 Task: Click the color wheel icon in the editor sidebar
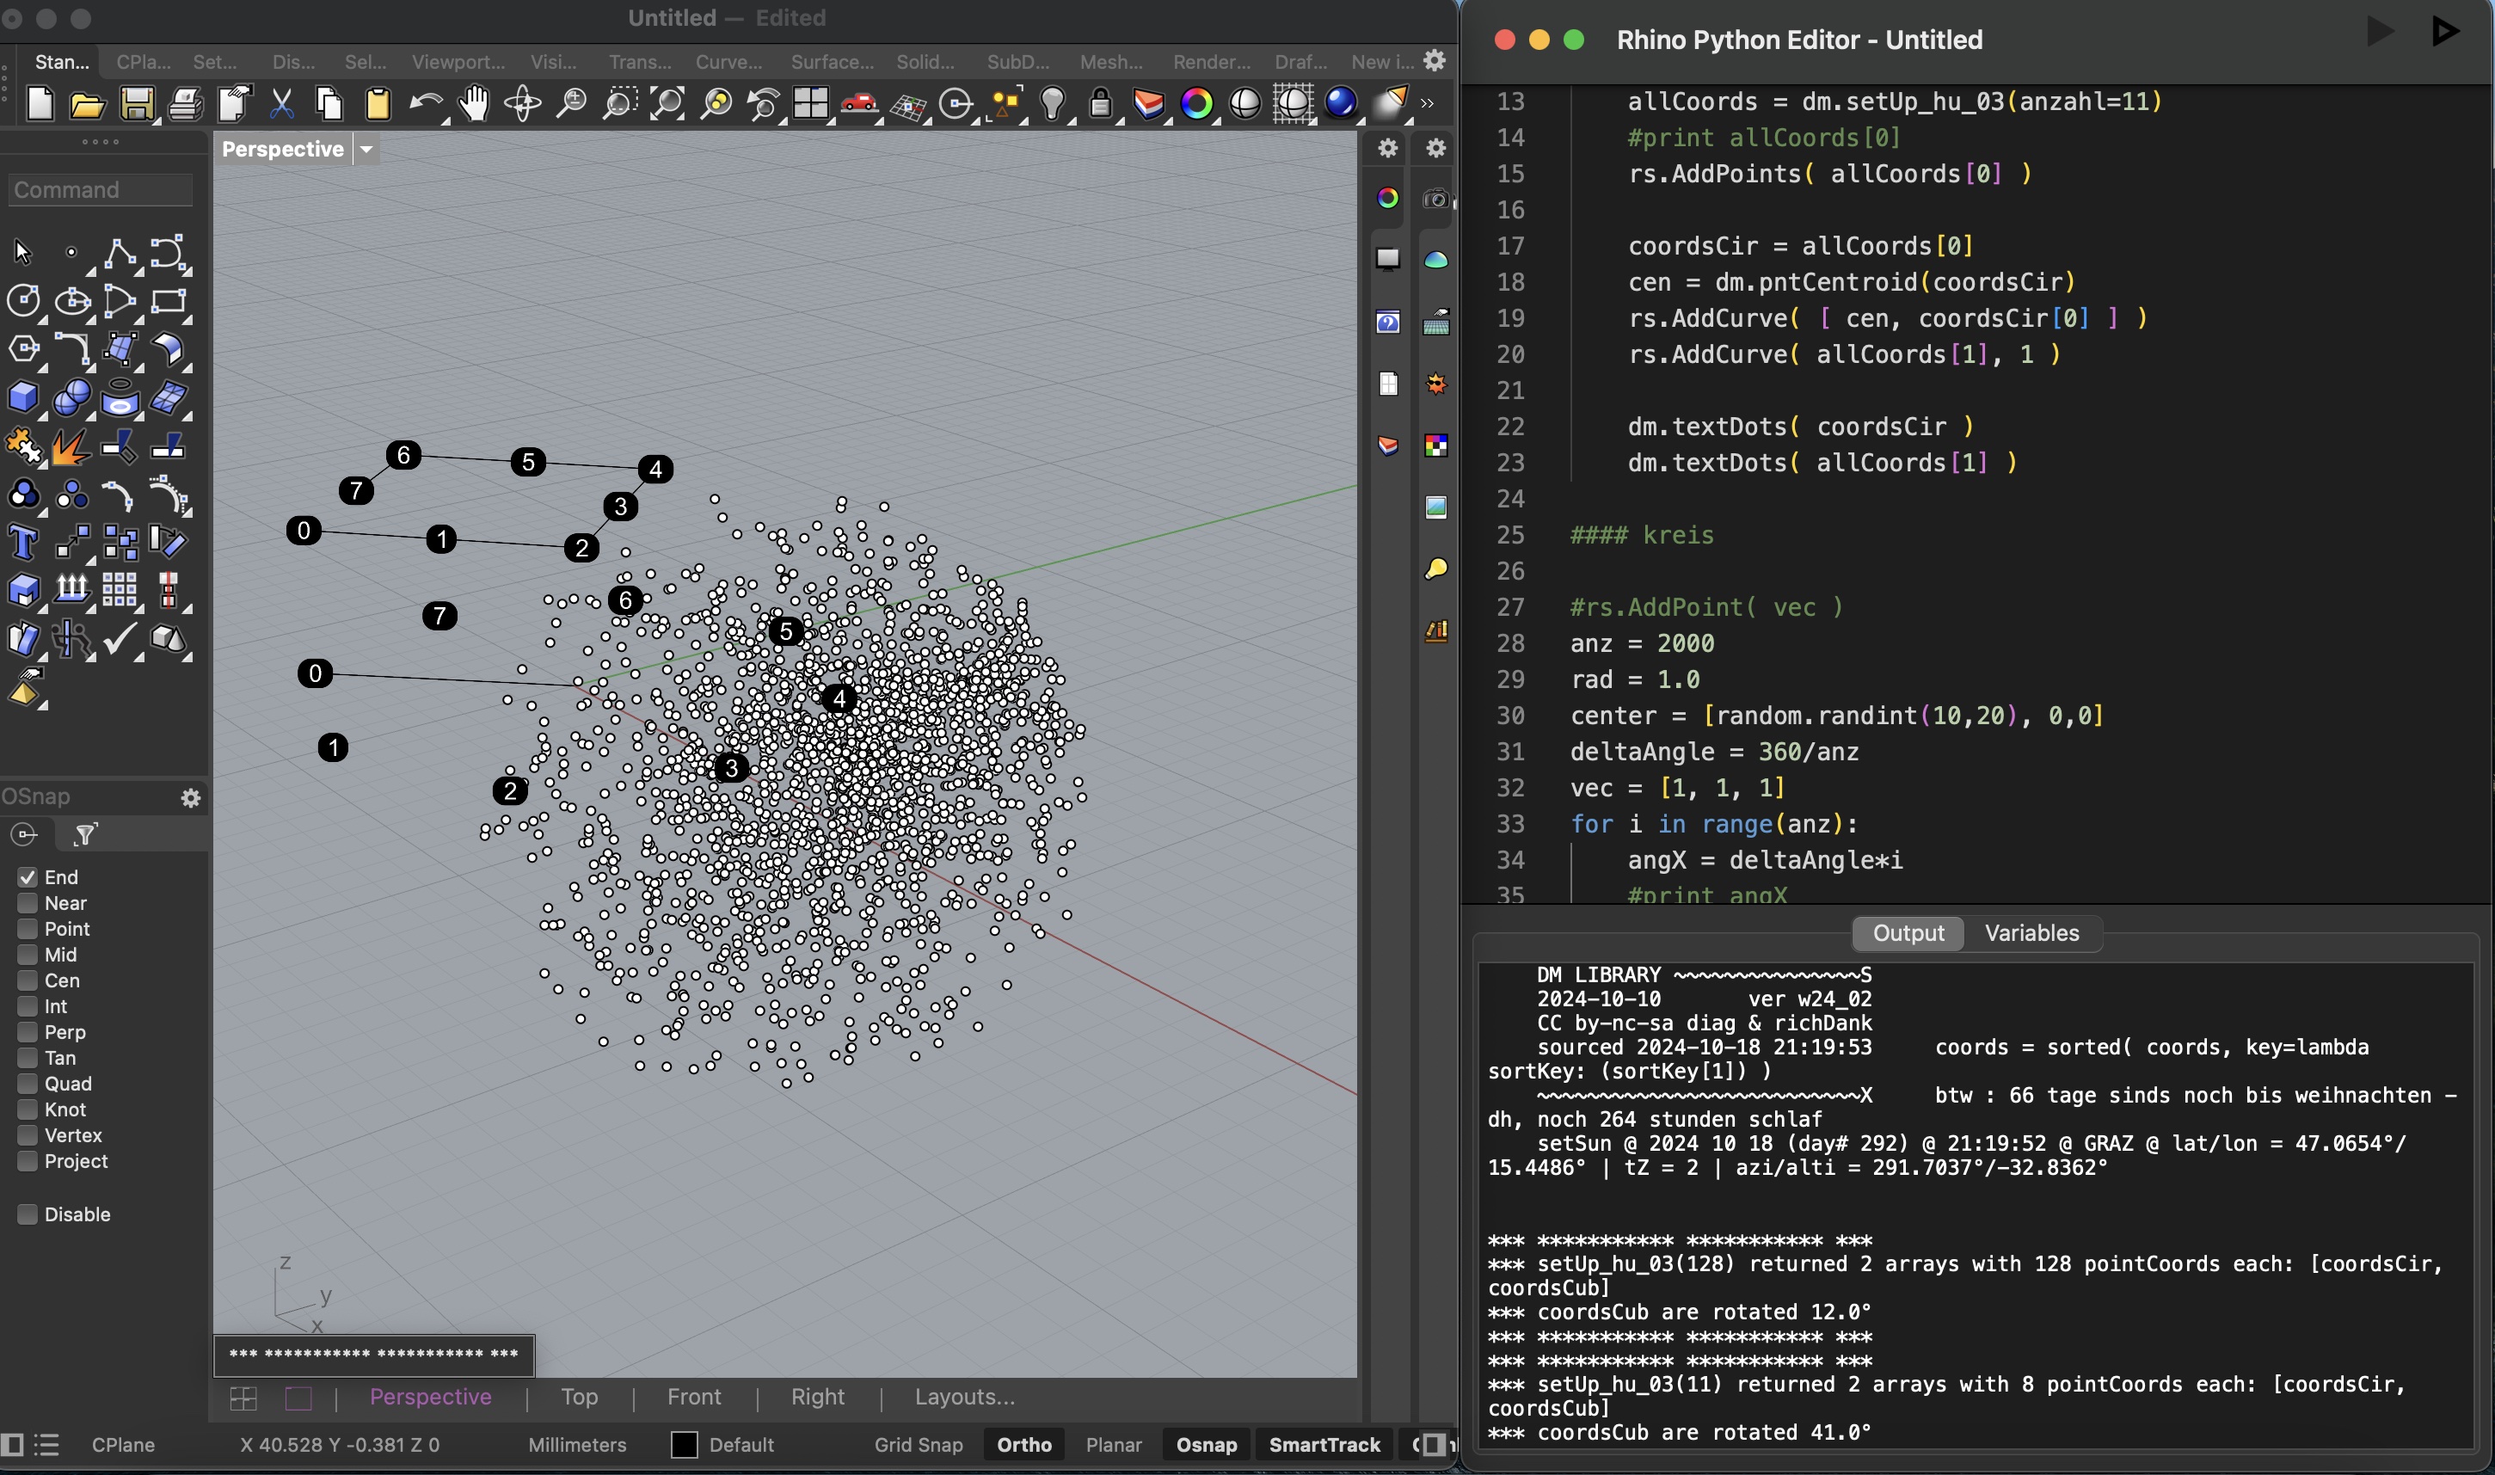(1386, 198)
